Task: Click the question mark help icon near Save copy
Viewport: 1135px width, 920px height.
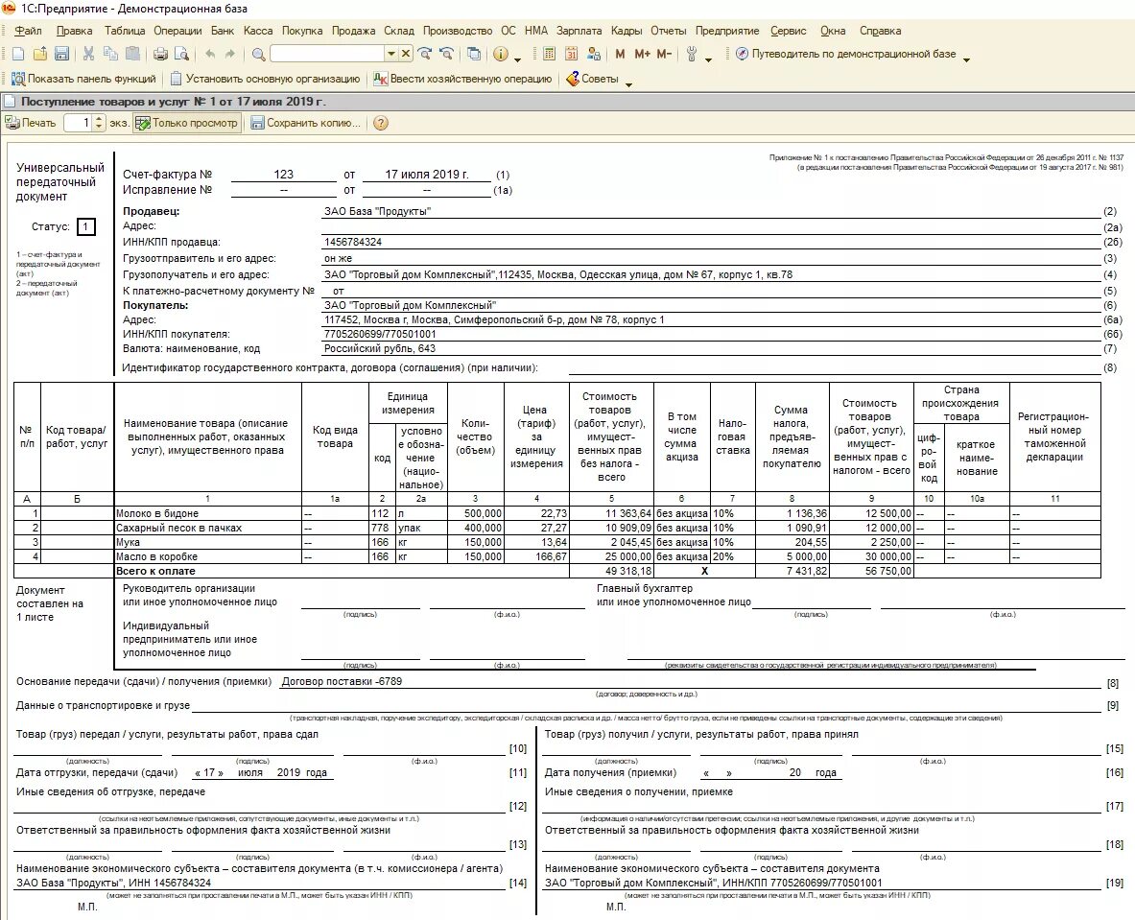Action: (381, 123)
